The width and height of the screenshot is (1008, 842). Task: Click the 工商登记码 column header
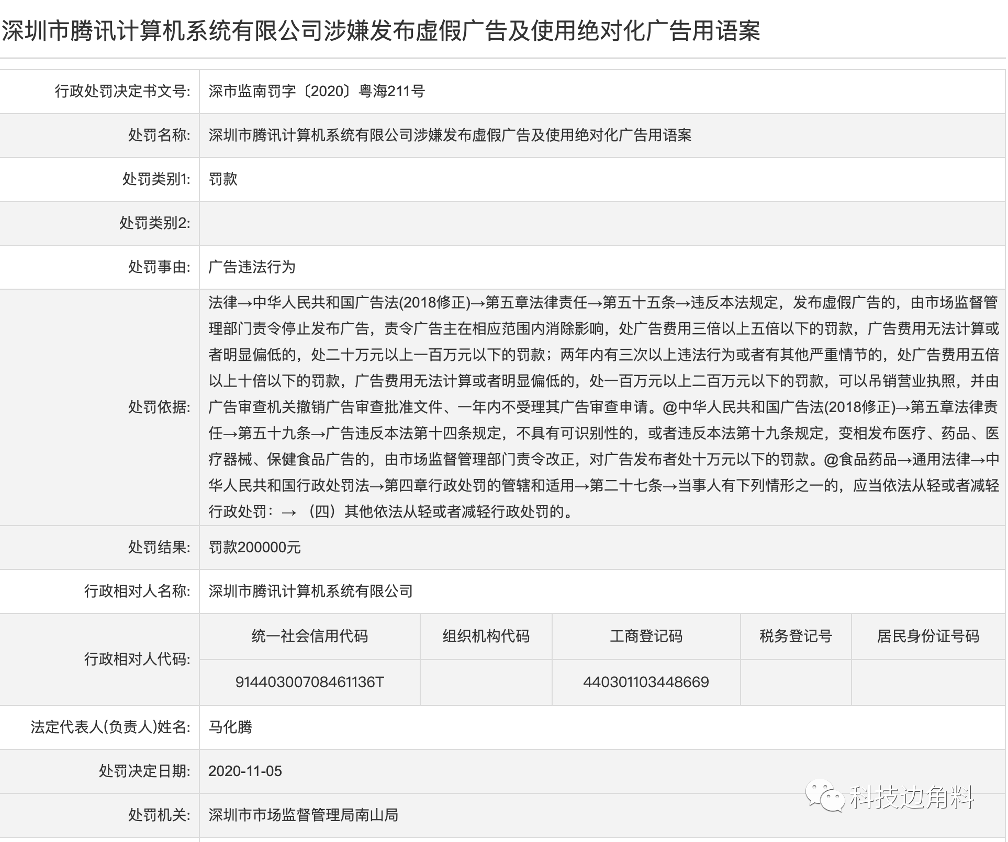click(646, 636)
